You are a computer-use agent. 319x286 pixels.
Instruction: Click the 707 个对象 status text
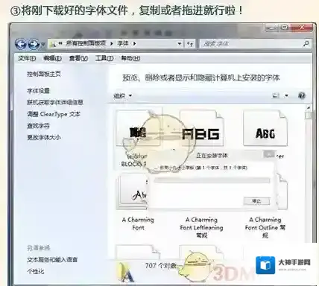161,266
